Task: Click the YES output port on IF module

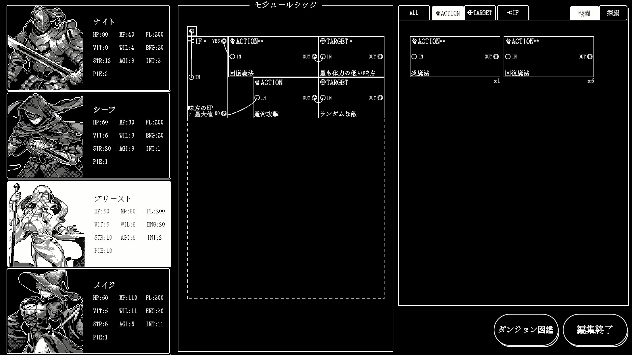Action: pyautogui.click(x=224, y=41)
